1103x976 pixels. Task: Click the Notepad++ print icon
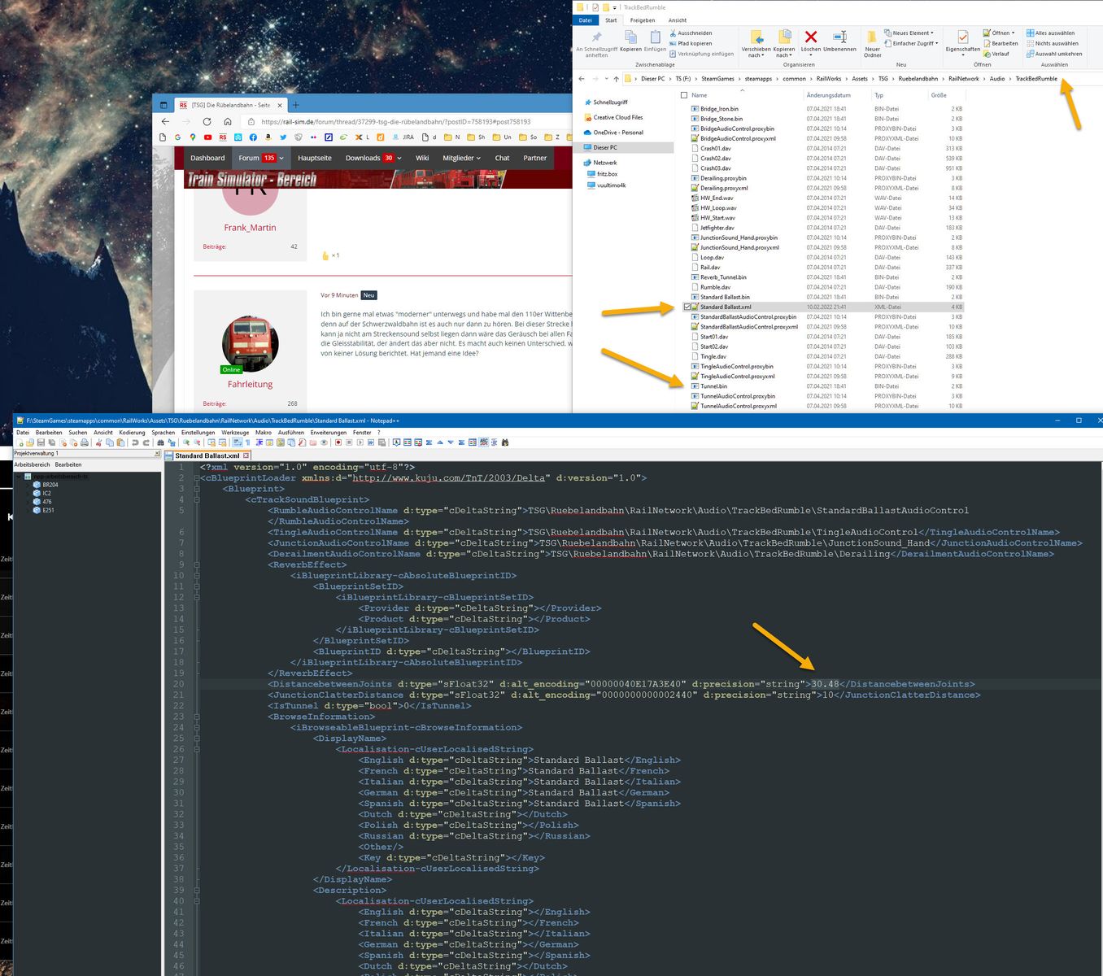[x=84, y=442]
